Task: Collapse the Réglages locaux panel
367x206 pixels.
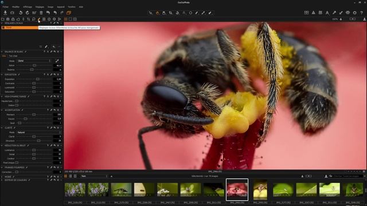Action: tap(2, 23)
